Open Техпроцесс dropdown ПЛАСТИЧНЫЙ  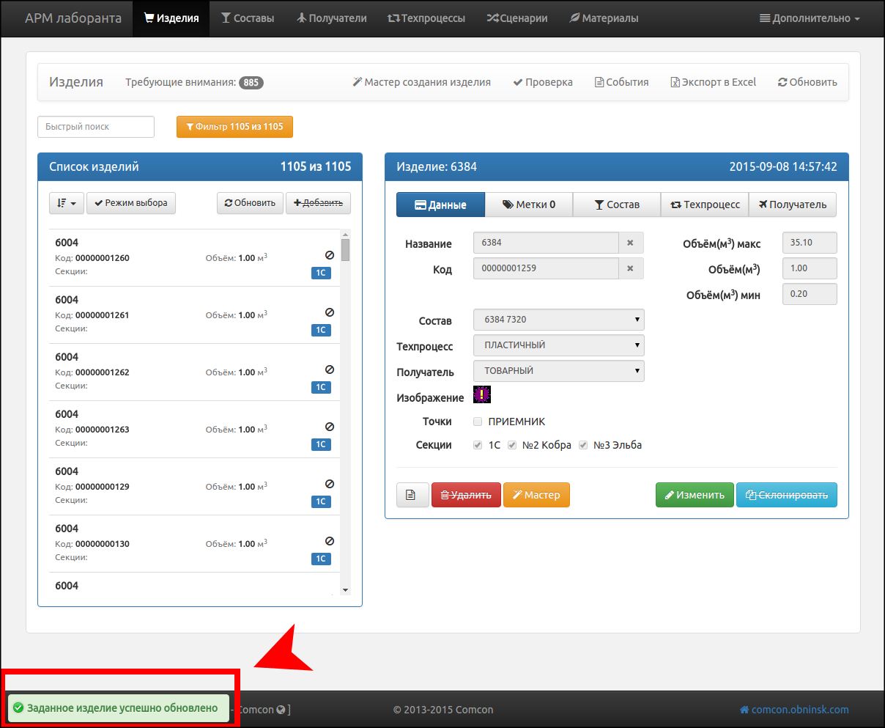pyautogui.click(x=559, y=345)
